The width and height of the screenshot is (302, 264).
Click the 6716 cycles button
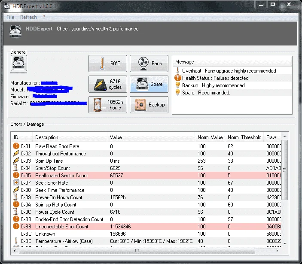click(x=108, y=84)
